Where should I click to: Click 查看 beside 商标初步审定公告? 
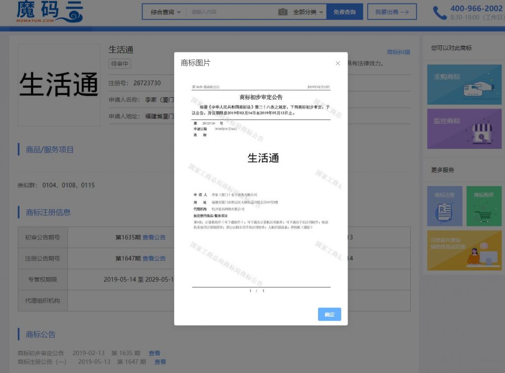[154, 353]
